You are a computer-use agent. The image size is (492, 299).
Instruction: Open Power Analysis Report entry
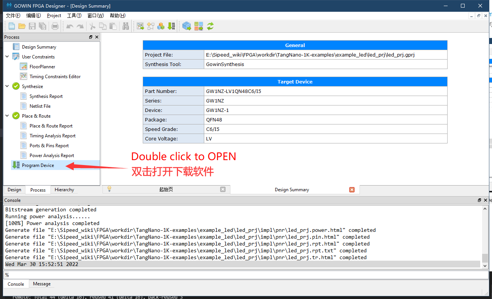(52, 156)
